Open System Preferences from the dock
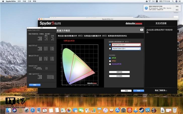The height and width of the screenshot is (114, 183). coord(123,110)
